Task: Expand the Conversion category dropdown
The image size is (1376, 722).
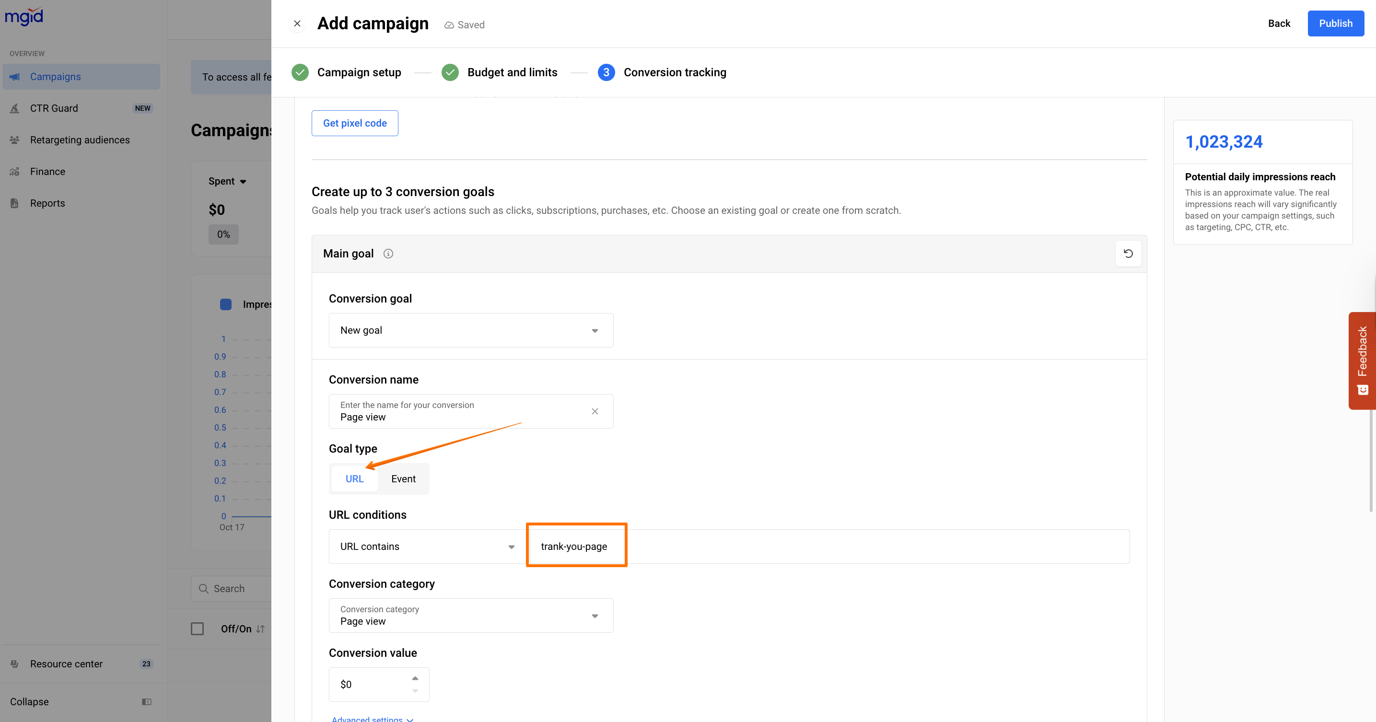Action: point(471,616)
